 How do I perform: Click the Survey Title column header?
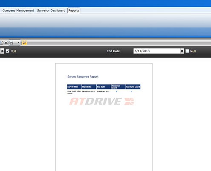74,87
